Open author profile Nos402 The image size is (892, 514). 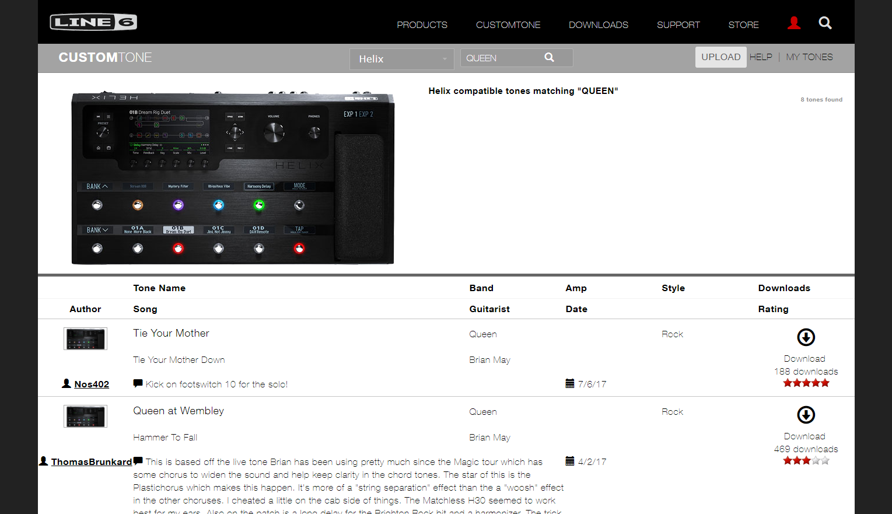pos(92,384)
